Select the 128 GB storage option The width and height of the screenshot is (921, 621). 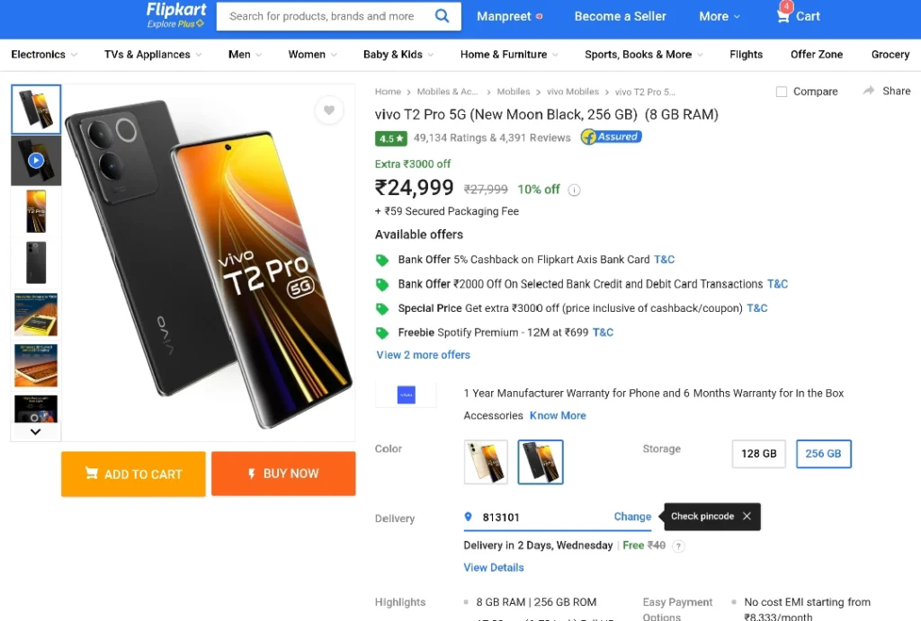(x=758, y=454)
